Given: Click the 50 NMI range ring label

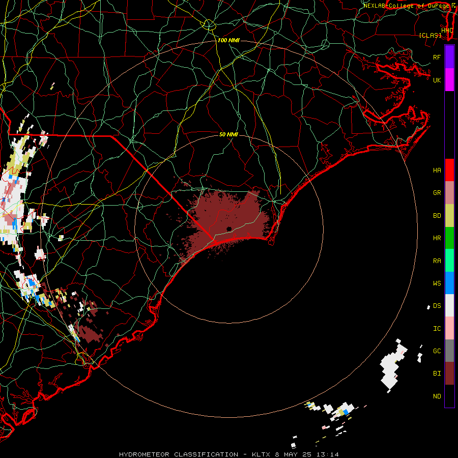Looking at the screenshot, I should 228,134.
